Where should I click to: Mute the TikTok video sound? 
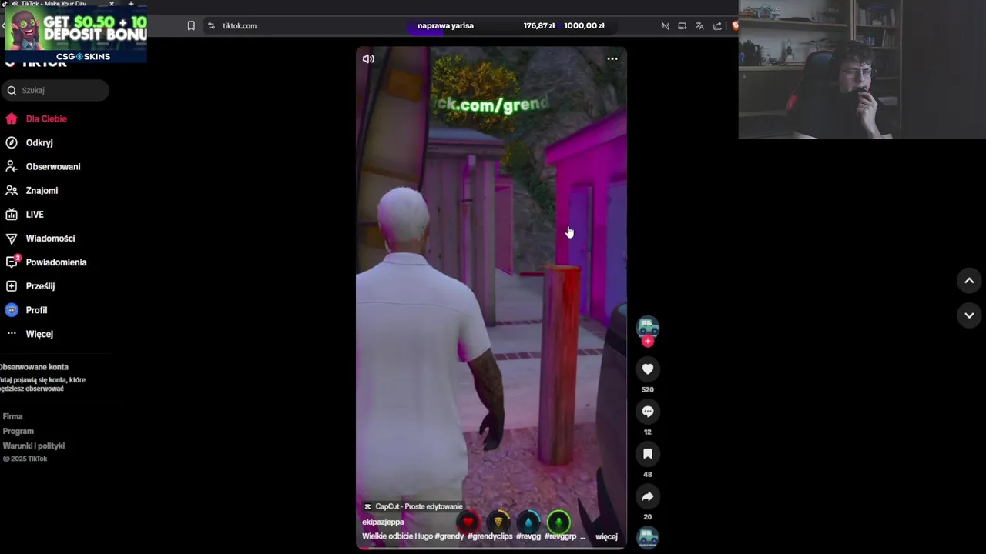(368, 58)
